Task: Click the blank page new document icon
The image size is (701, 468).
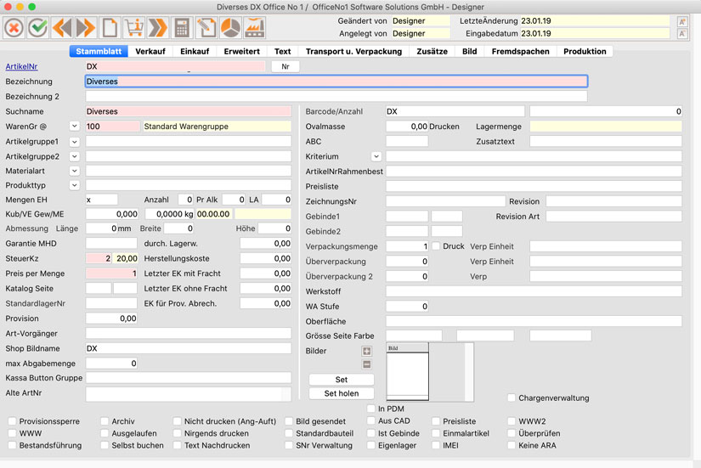Action: point(110,28)
